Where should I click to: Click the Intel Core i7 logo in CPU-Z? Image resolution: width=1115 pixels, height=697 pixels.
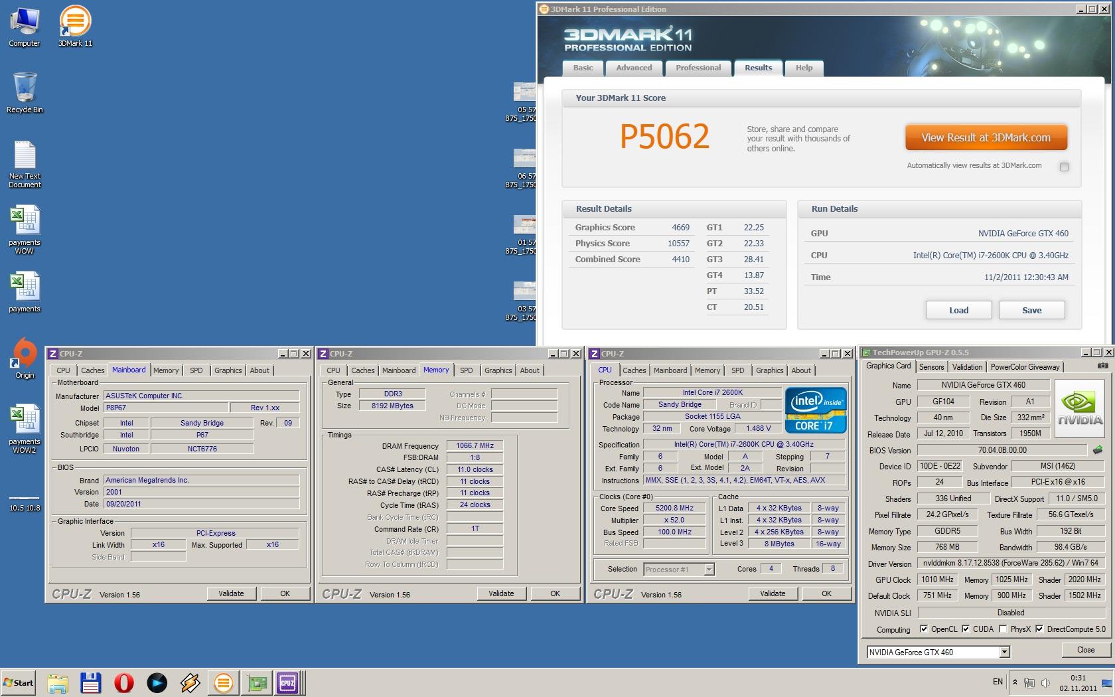(x=816, y=410)
